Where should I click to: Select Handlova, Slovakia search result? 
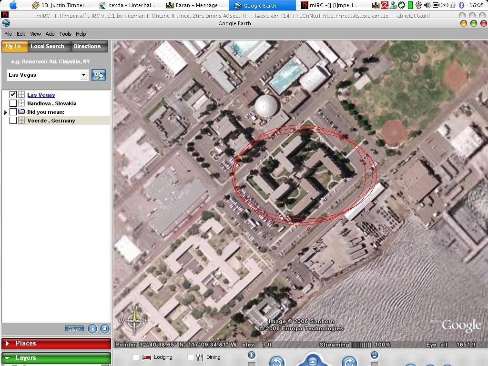click(51, 103)
